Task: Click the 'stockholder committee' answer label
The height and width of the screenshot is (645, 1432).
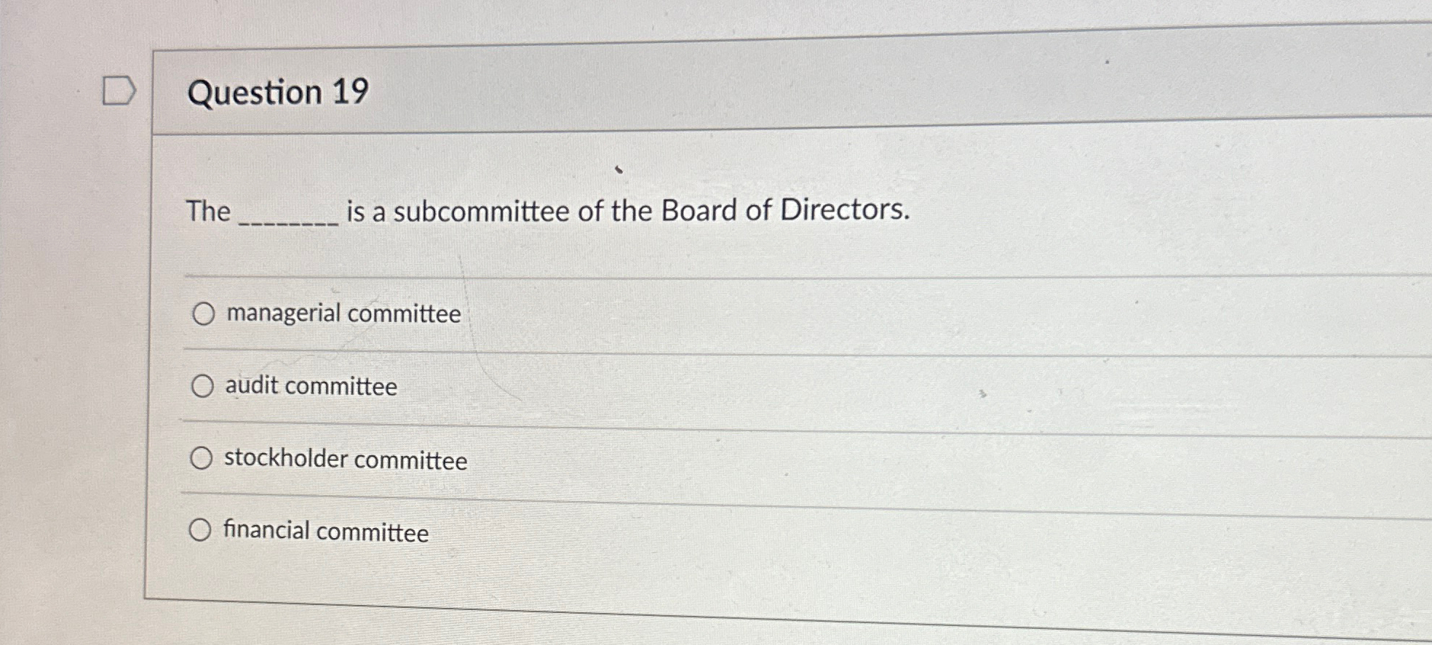Action: [x=346, y=460]
